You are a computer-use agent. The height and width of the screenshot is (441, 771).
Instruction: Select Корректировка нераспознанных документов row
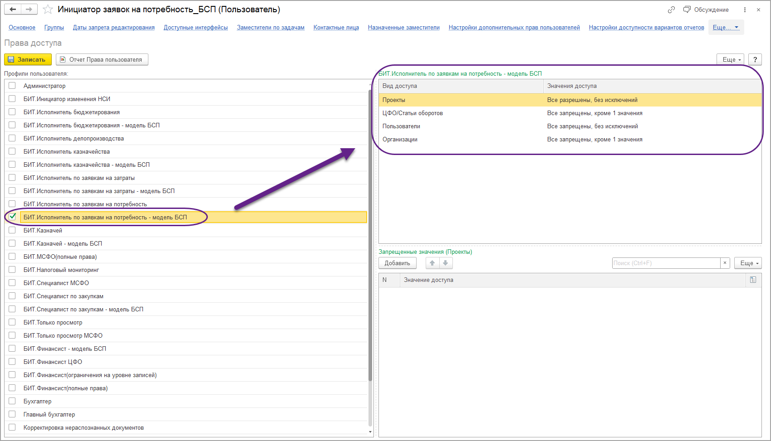[186, 427]
